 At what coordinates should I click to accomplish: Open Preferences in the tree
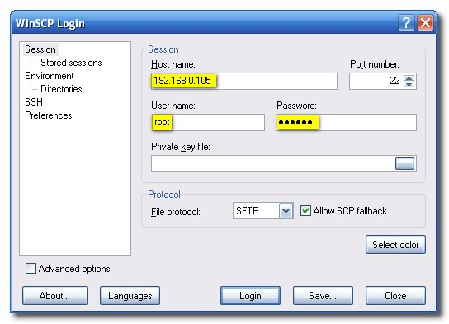pyautogui.click(x=49, y=115)
